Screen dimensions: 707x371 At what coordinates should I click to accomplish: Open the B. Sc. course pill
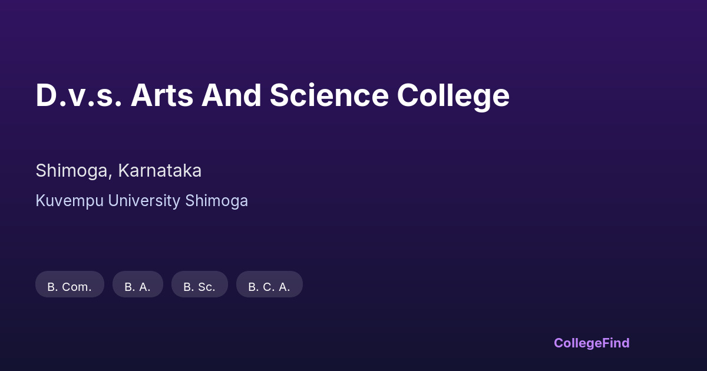coord(199,286)
